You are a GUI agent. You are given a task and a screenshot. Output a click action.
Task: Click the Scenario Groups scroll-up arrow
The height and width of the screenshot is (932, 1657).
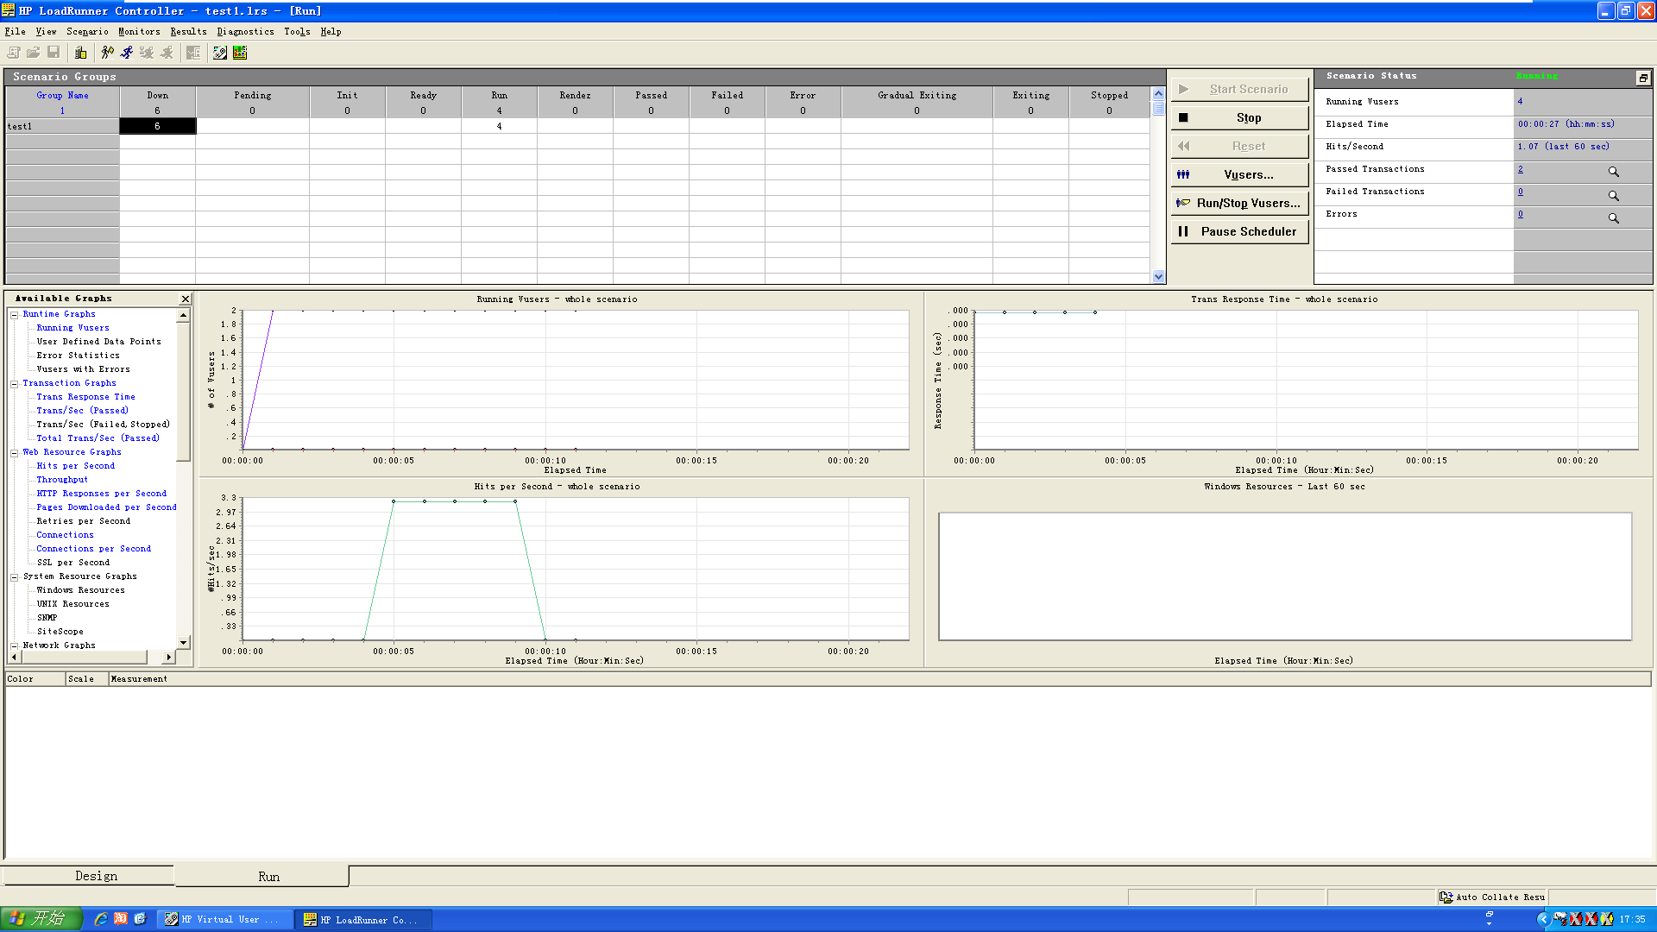click(1158, 93)
